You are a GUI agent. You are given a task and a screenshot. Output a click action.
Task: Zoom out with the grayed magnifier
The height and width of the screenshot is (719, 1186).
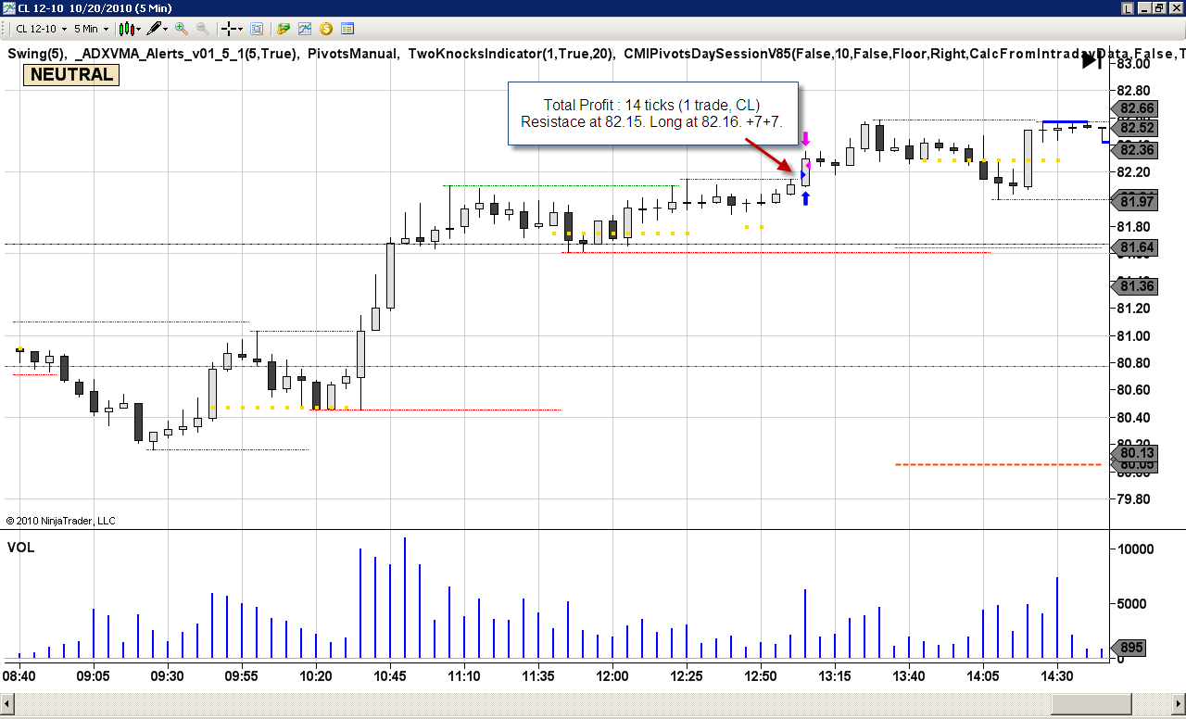coord(202,29)
